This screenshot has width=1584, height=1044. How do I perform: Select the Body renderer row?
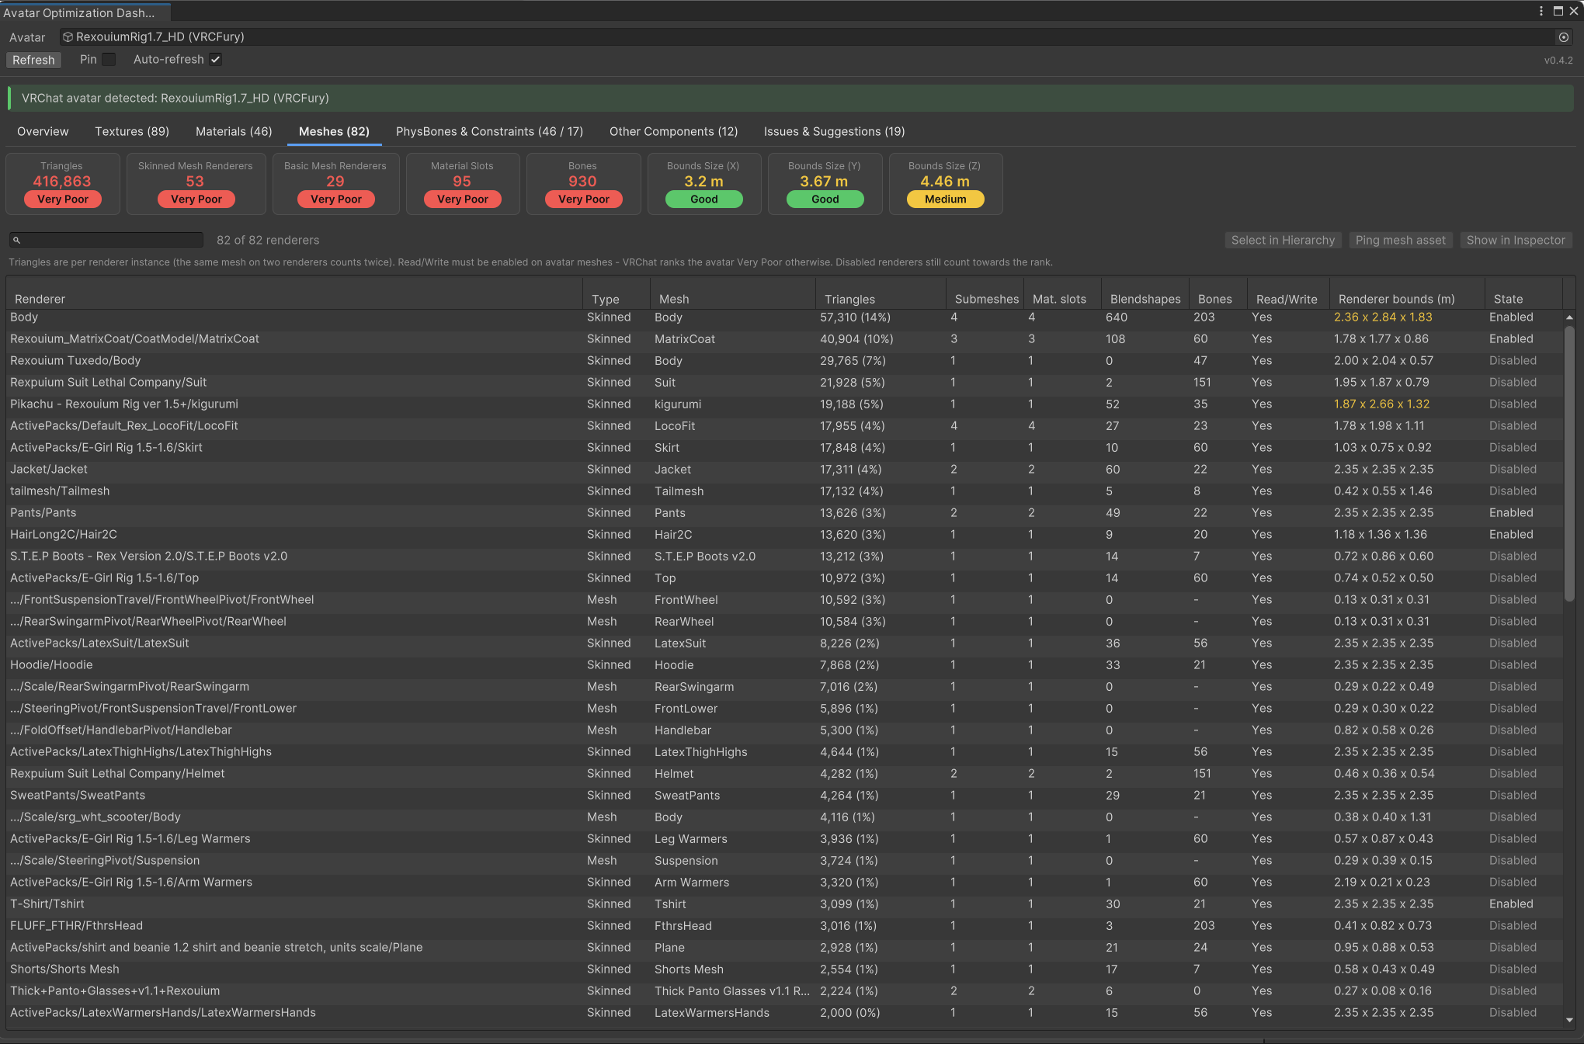pos(784,317)
